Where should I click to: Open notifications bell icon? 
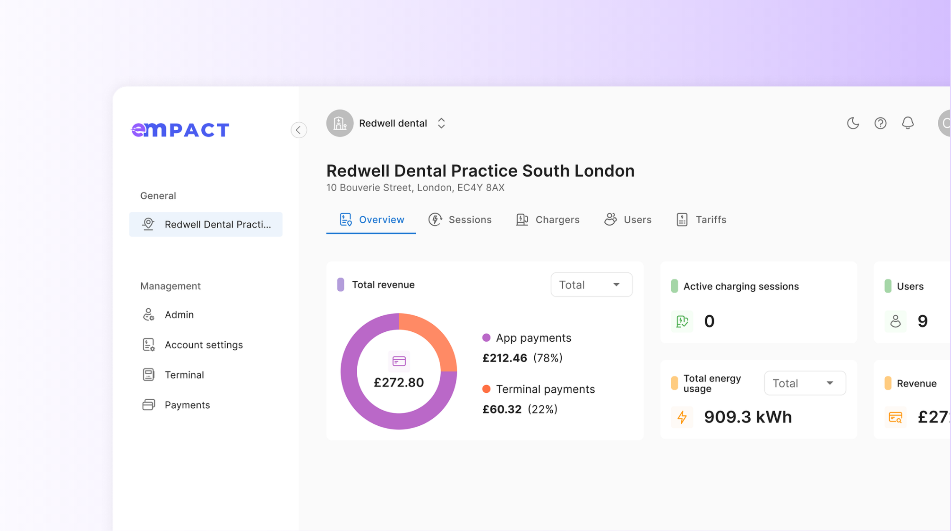(908, 123)
